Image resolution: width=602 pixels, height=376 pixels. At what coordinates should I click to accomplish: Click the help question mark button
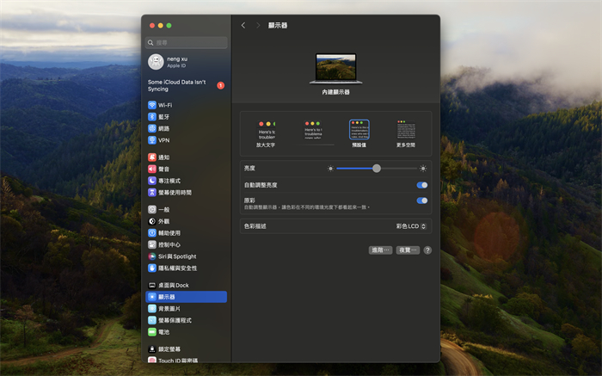click(x=427, y=250)
